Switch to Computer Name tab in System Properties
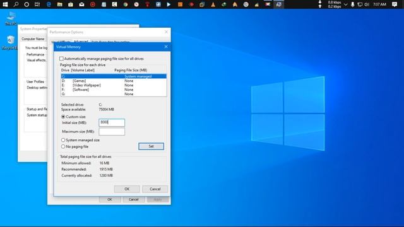 33,39
